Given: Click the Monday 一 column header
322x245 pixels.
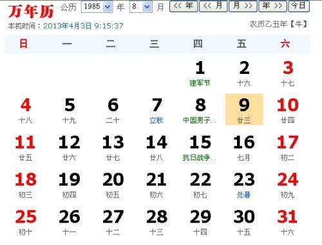Looking at the screenshot, I should click(x=67, y=44).
